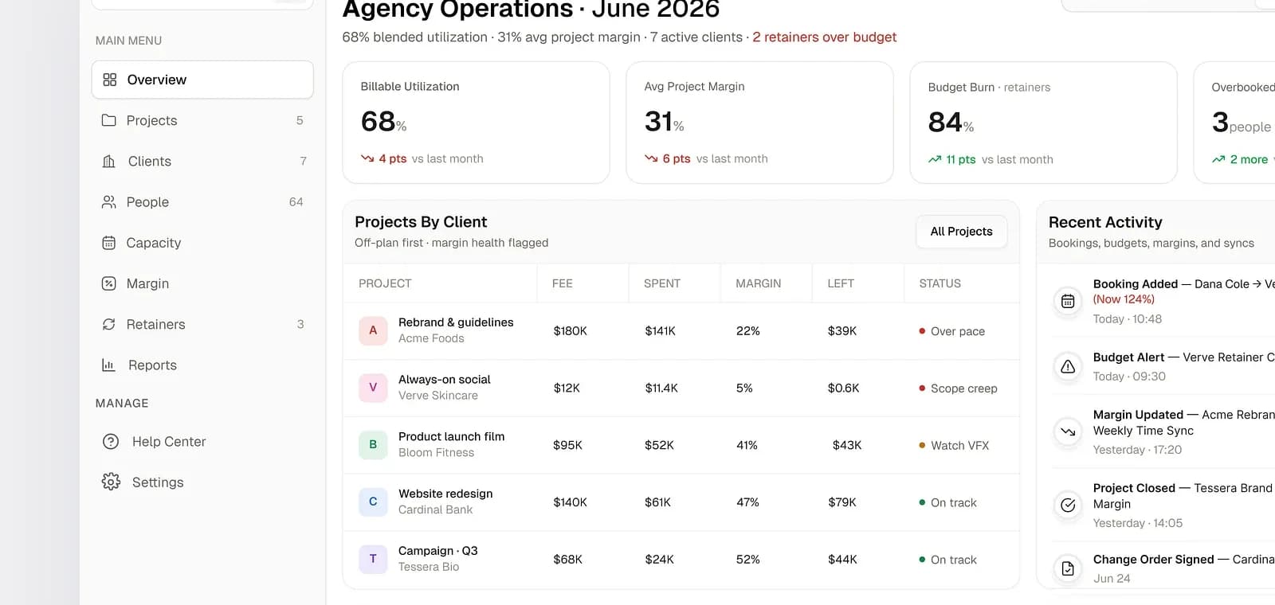Click the 47% margin cell
This screenshot has width=1275, height=605.
click(747, 502)
